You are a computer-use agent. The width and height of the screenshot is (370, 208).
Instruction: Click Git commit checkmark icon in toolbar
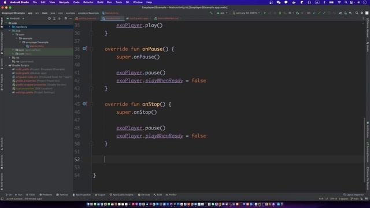point(319,13)
